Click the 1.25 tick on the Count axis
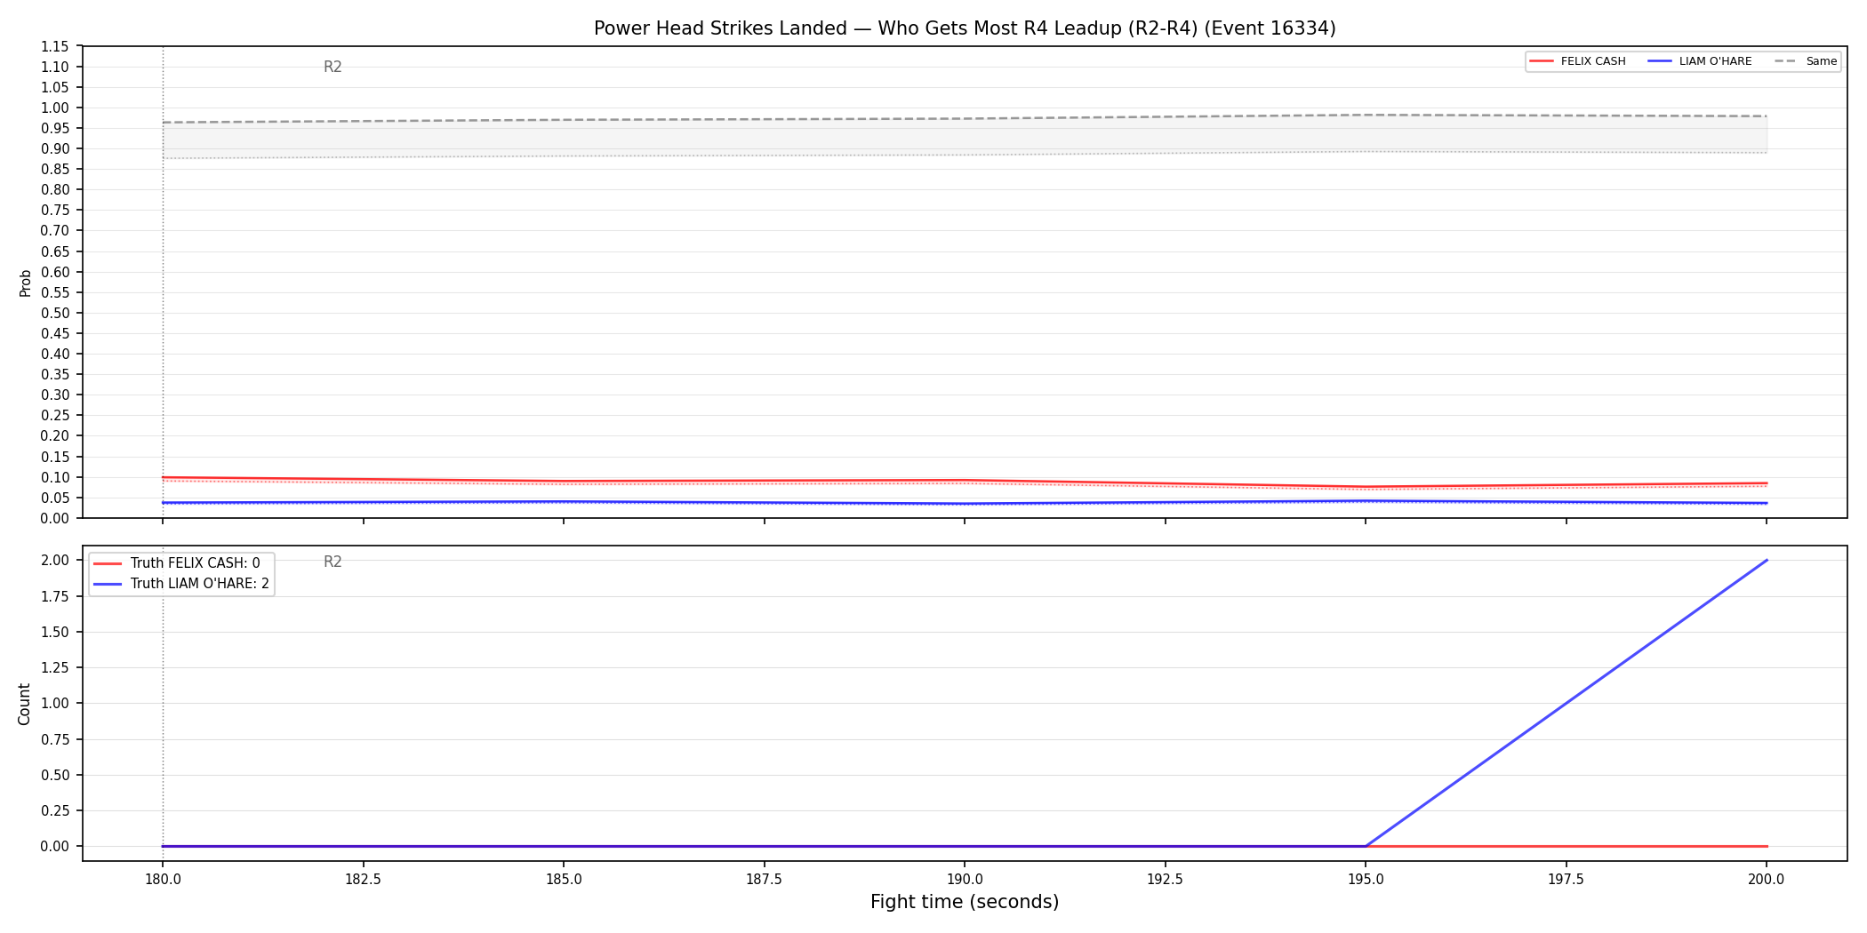Image resolution: width=1867 pixels, height=933 pixels. pyautogui.click(x=55, y=667)
